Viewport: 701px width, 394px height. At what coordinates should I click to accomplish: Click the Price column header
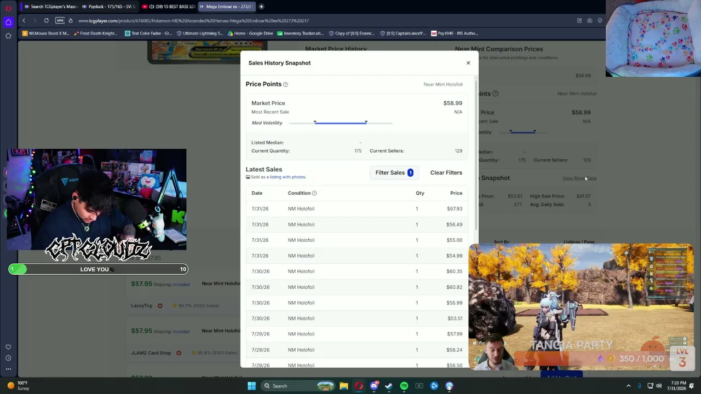tap(456, 193)
